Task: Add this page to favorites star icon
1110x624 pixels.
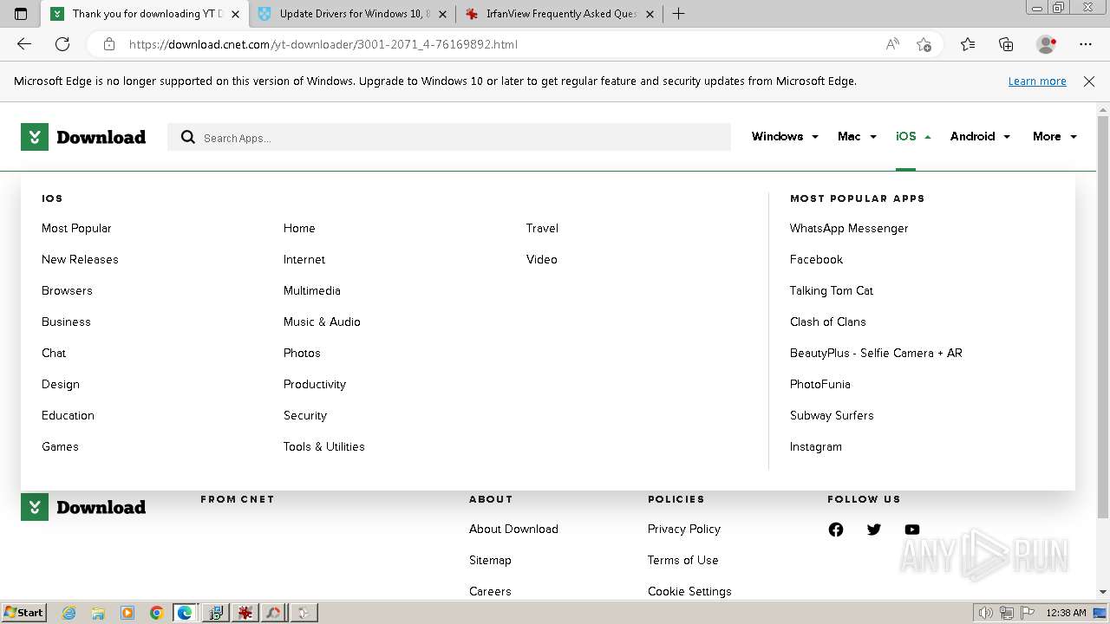Action: (x=924, y=44)
